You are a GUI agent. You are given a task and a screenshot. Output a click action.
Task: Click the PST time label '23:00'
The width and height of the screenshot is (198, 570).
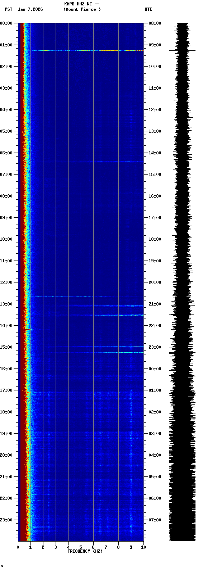[x=6, y=520]
